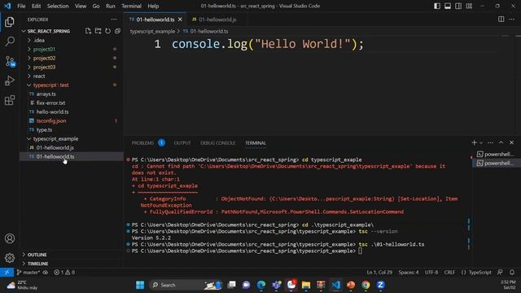Viewport: 521px width, 293px height.
Task: Select the second powershell terminal instance
Action: [496, 163]
